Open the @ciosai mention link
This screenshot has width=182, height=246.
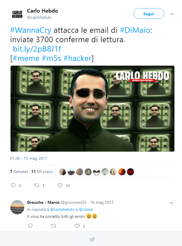click(x=86, y=209)
